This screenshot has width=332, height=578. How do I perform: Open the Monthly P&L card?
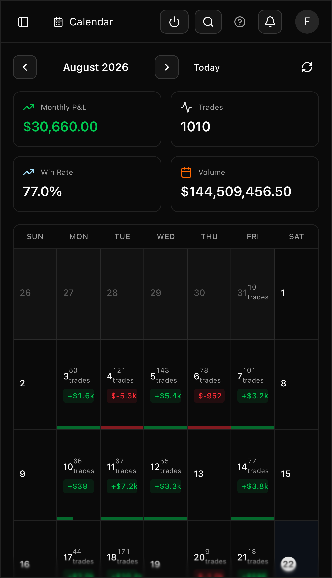pyautogui.click(x=87, y=119)
